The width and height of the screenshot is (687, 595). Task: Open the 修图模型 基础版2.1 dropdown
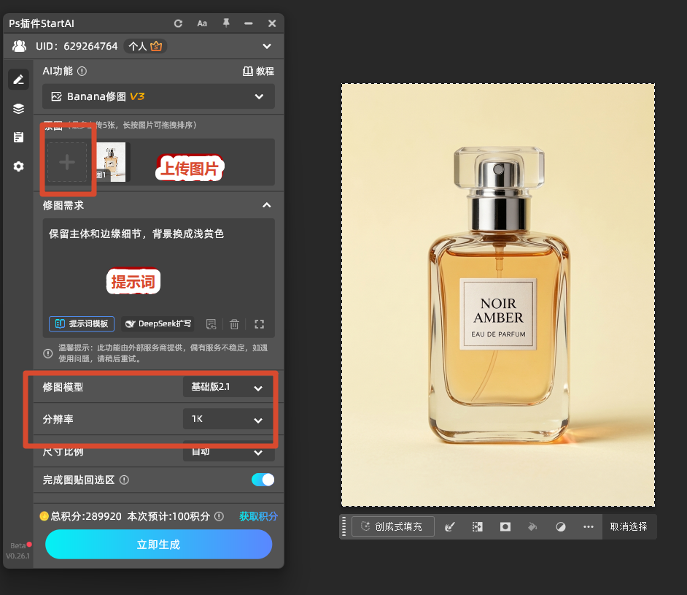coord(229,387)
